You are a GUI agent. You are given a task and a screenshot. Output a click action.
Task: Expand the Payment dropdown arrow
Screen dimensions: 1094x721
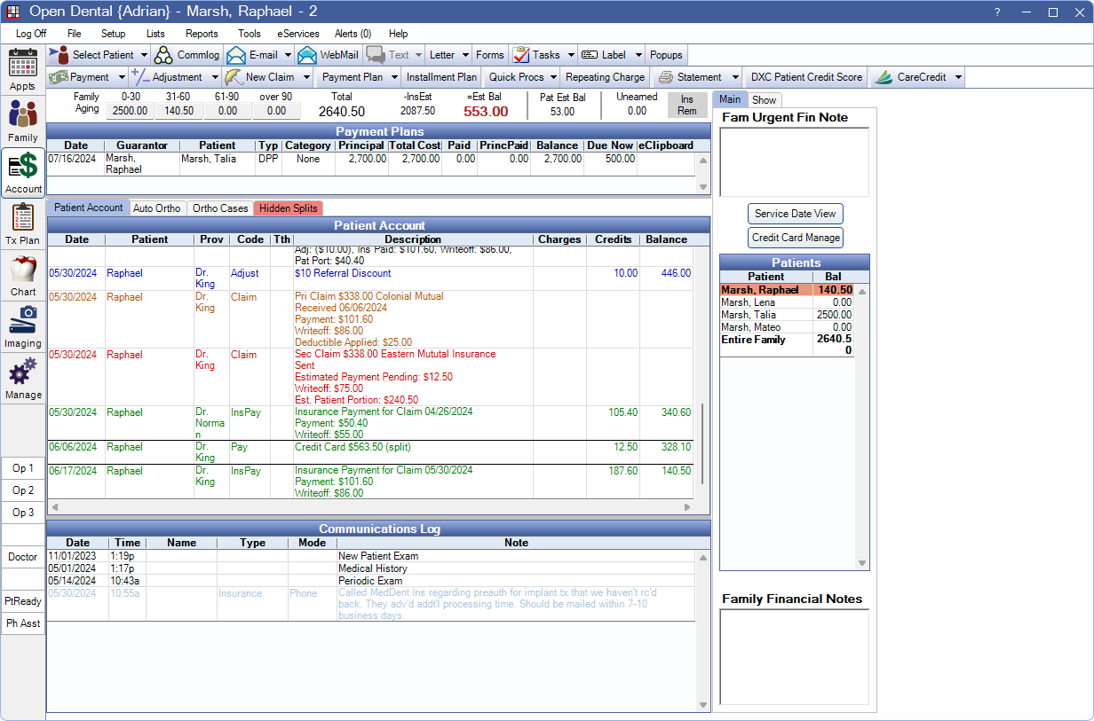click(x=123, y=77)
